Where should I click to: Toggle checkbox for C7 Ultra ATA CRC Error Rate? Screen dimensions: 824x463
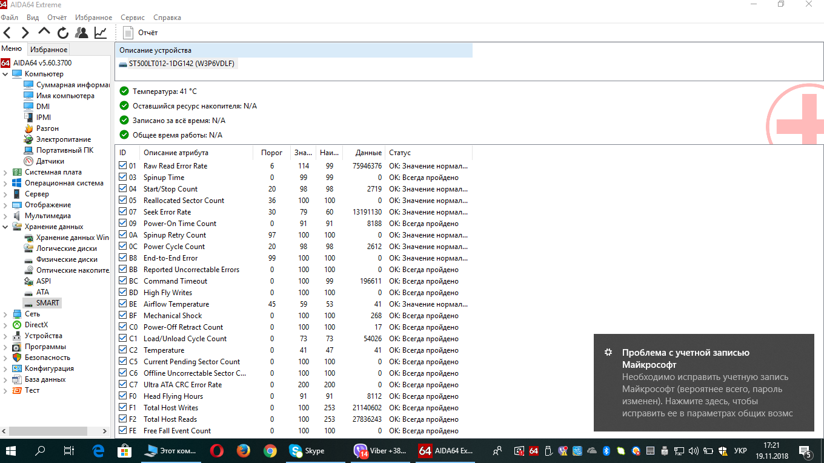(x=123, y=385)
